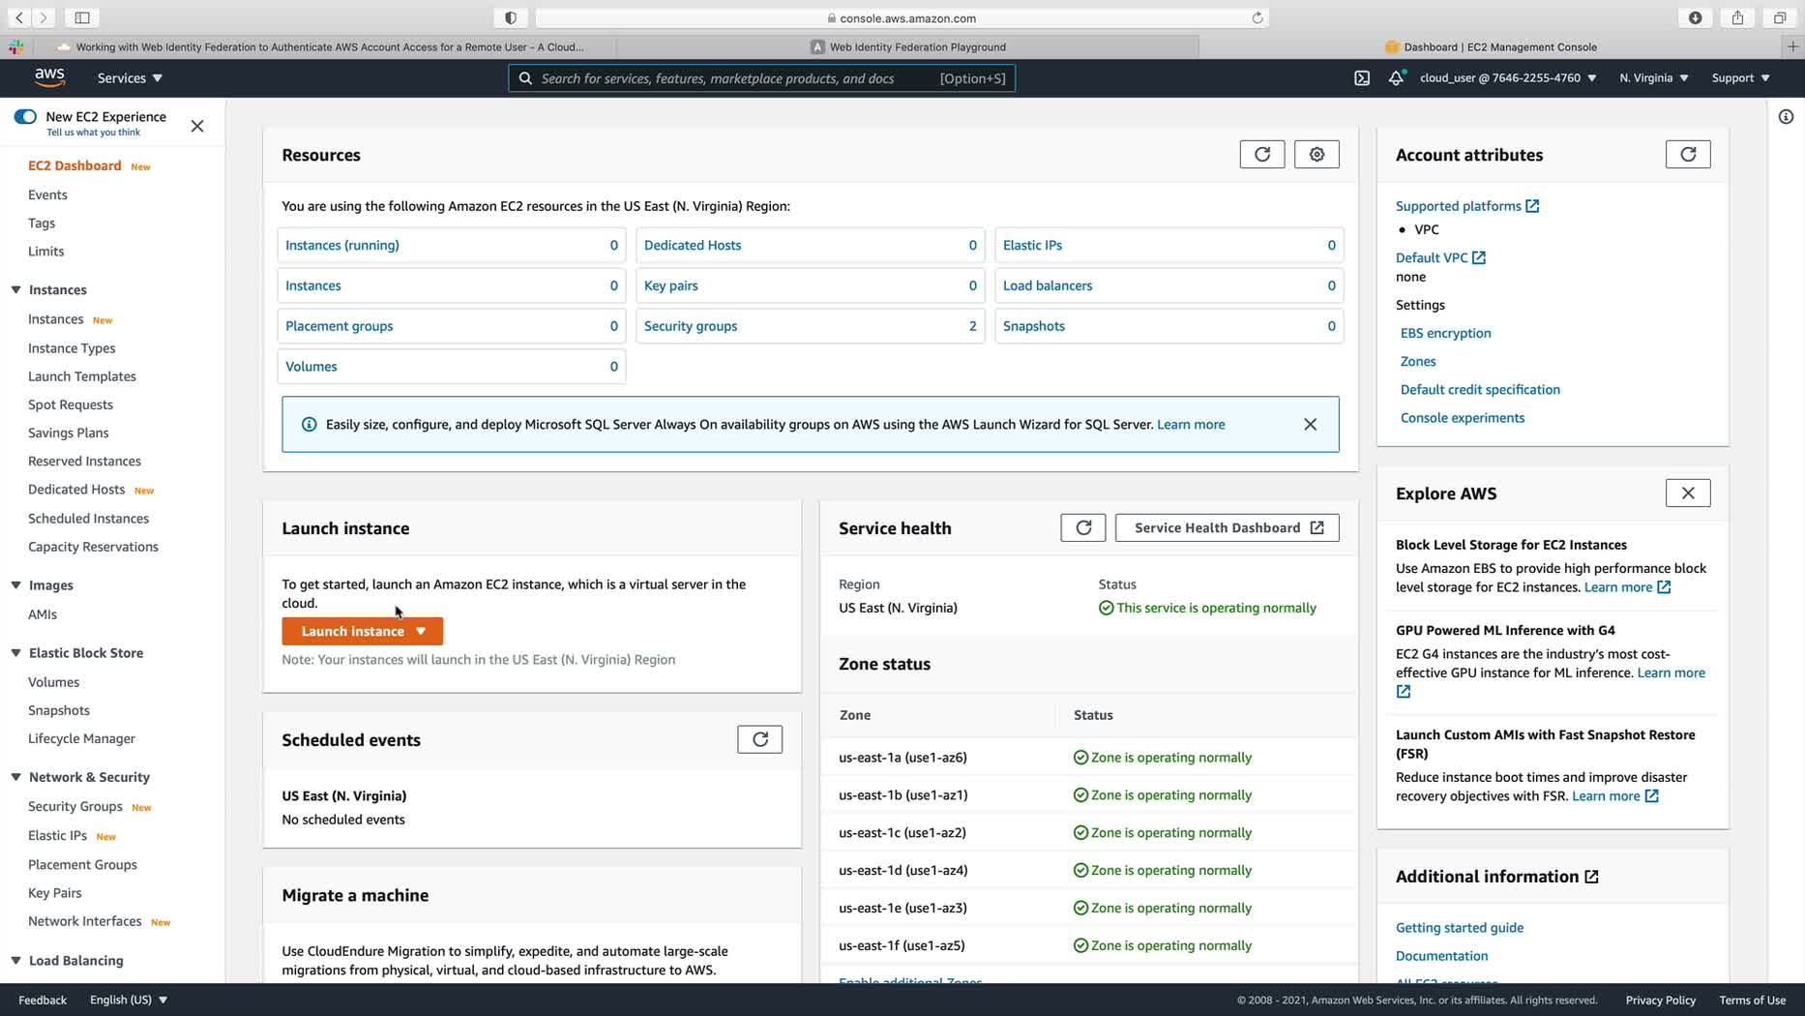Refresh the Account attributes panel

pyautogui.click(x=1688, y=155)
